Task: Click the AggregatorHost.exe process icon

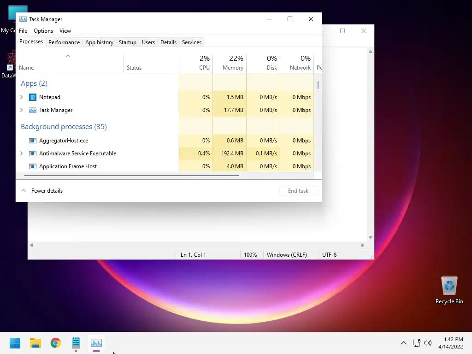Action: click(33, 141)
